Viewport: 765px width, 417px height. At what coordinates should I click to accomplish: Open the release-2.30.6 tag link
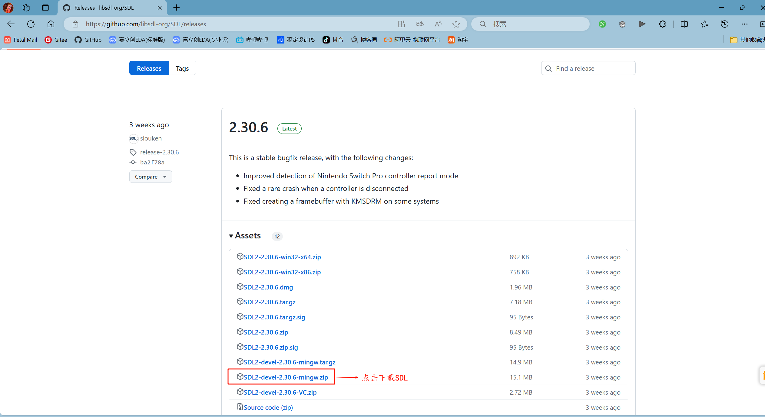160,152
